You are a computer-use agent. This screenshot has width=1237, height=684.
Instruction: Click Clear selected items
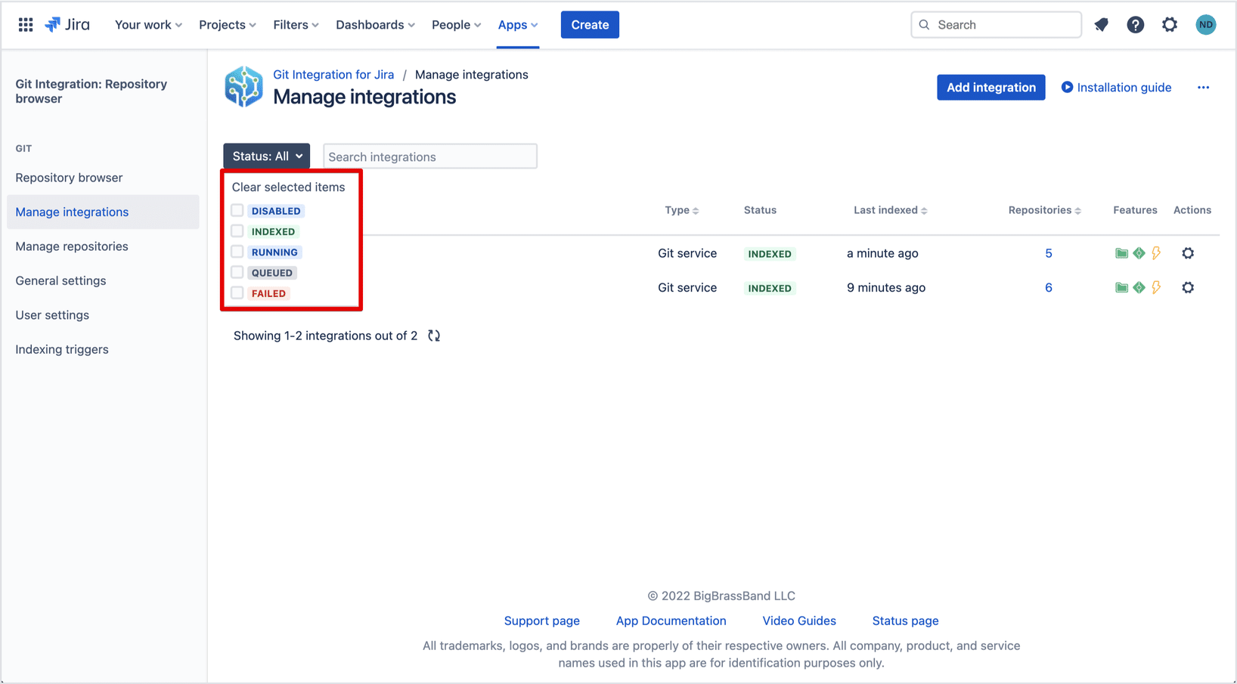[288, 187]
